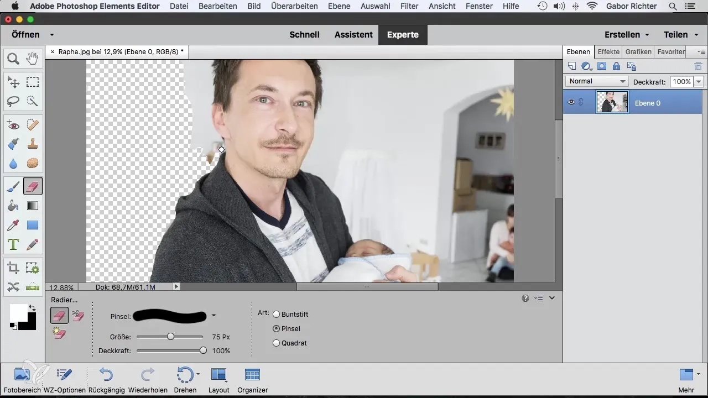Open the Öffnen dropdown arrow
Image resolution: width=708 pixels, height=398 pixels.
[51, 34]
